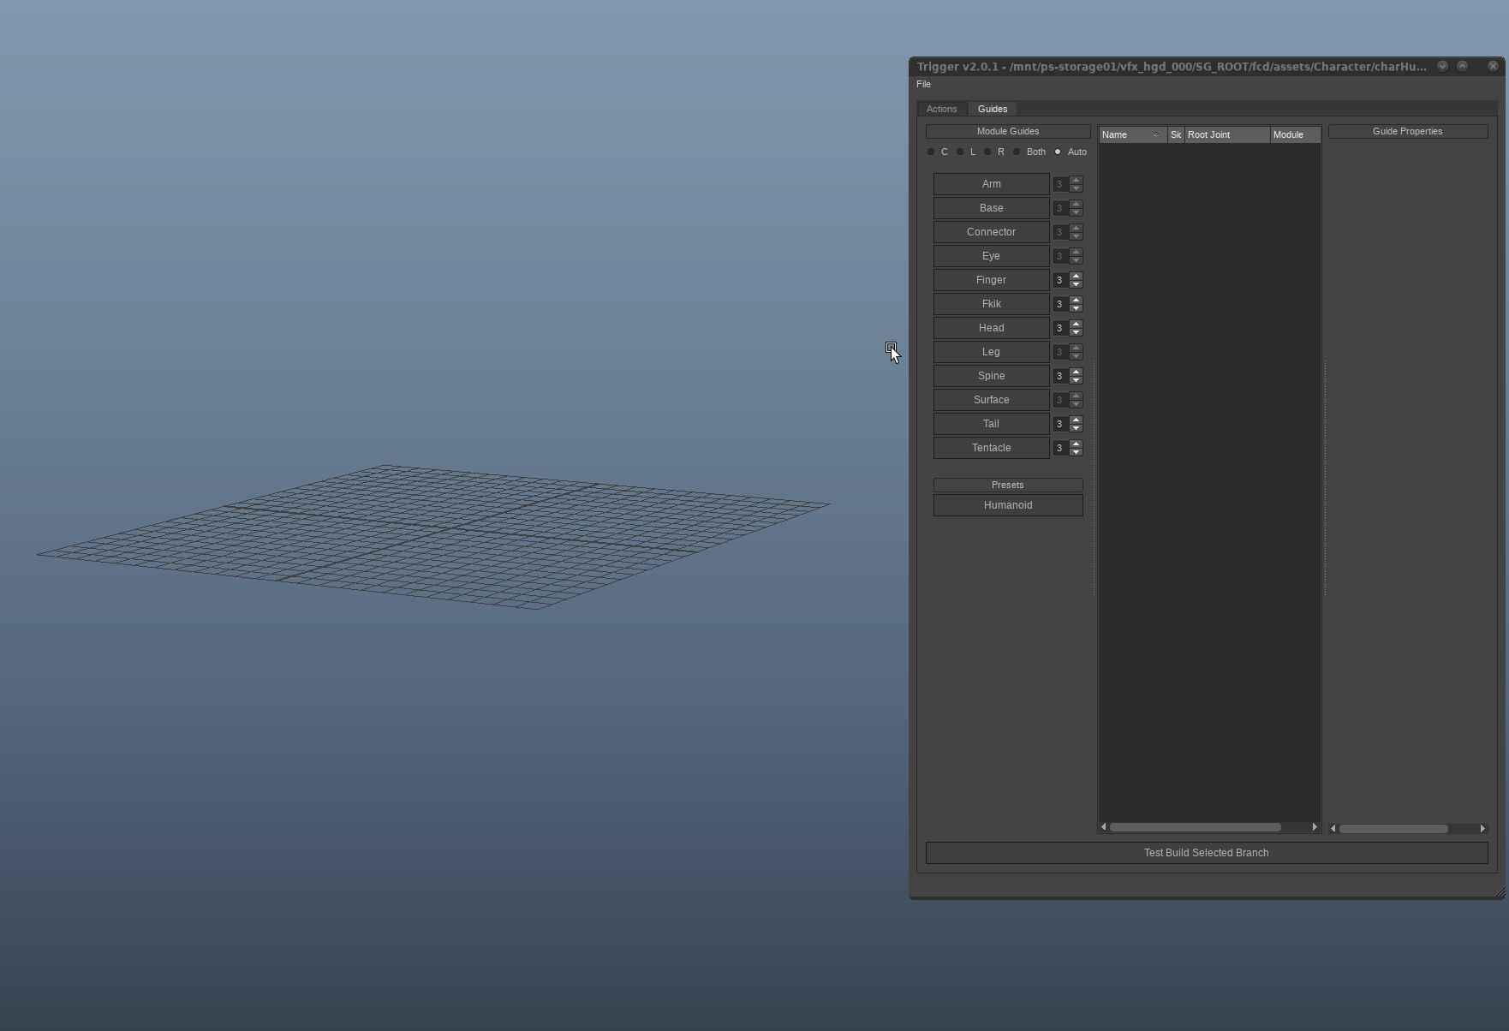Close the Trigger window
The height and width of the screenshot is (1031, 1509).
tap(1493, 66)
